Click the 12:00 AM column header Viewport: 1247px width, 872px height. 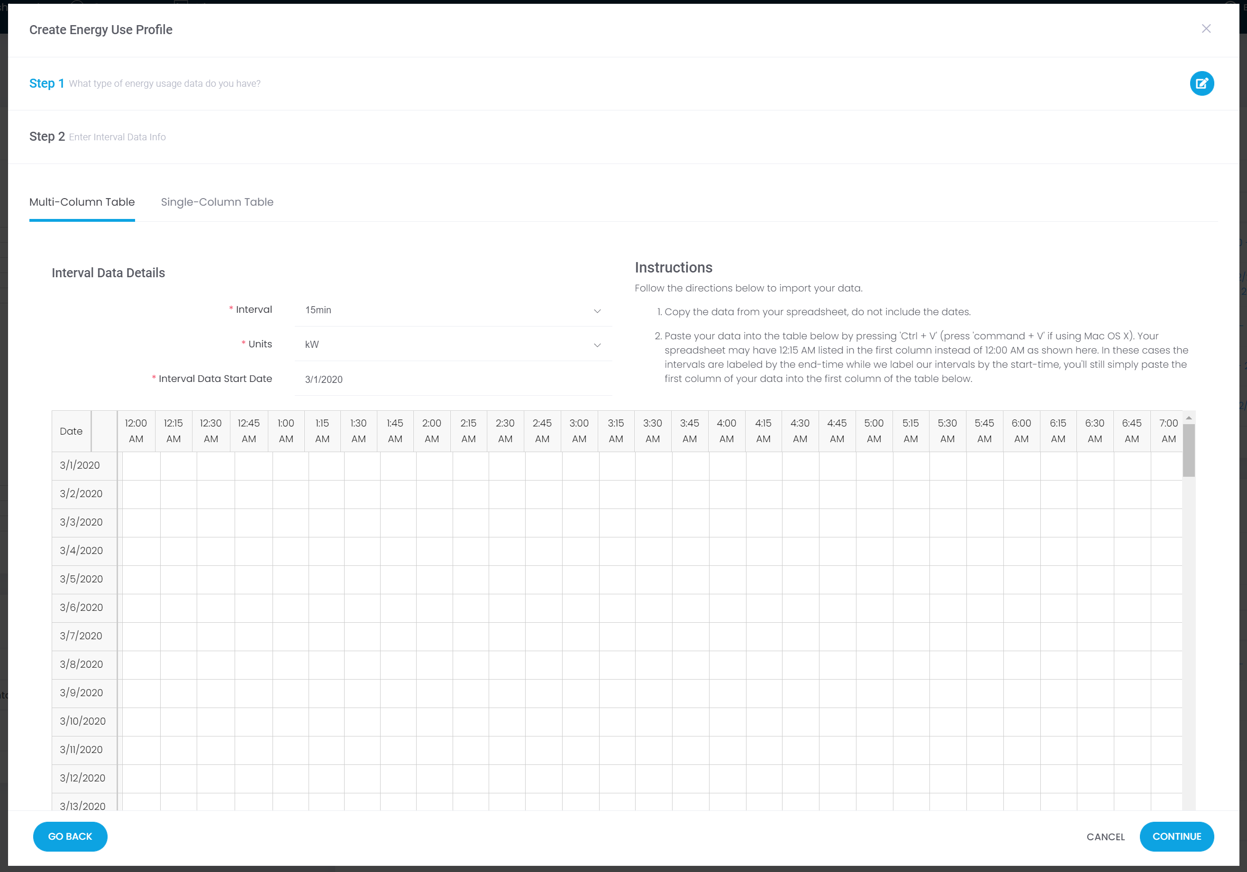click(136, 431)
